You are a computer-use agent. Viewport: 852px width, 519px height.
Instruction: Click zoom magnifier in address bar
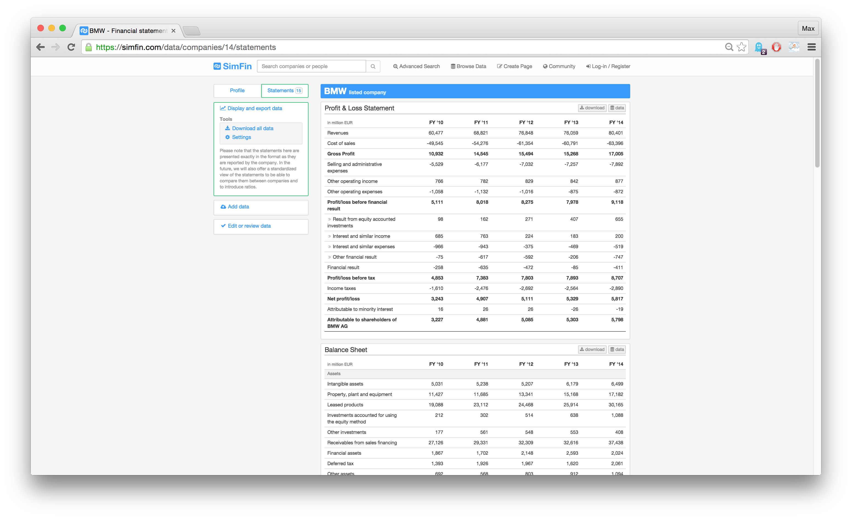728,47
